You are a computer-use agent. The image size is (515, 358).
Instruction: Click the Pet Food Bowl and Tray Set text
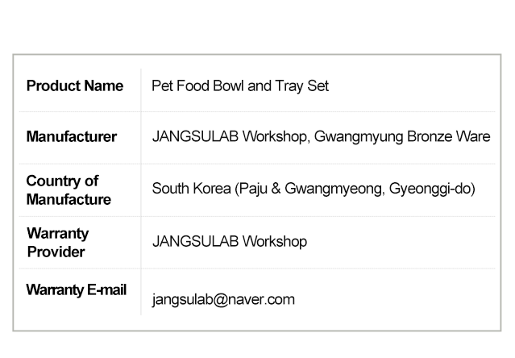240,86
